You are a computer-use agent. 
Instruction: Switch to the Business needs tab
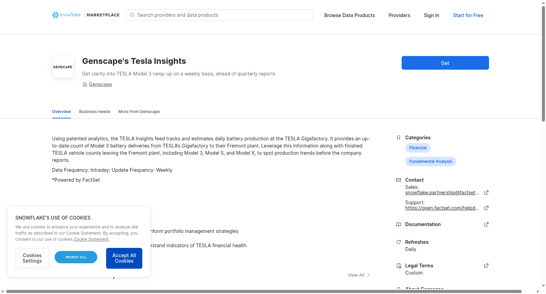tap(95, 112)
